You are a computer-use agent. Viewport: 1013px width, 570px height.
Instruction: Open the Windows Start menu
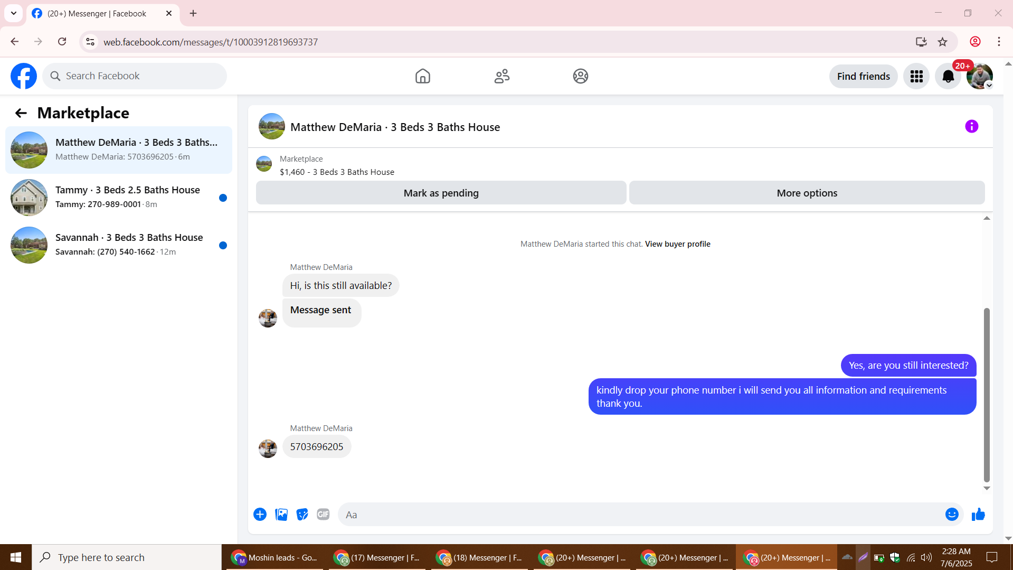pyautogui.click(x=16, y=557)
